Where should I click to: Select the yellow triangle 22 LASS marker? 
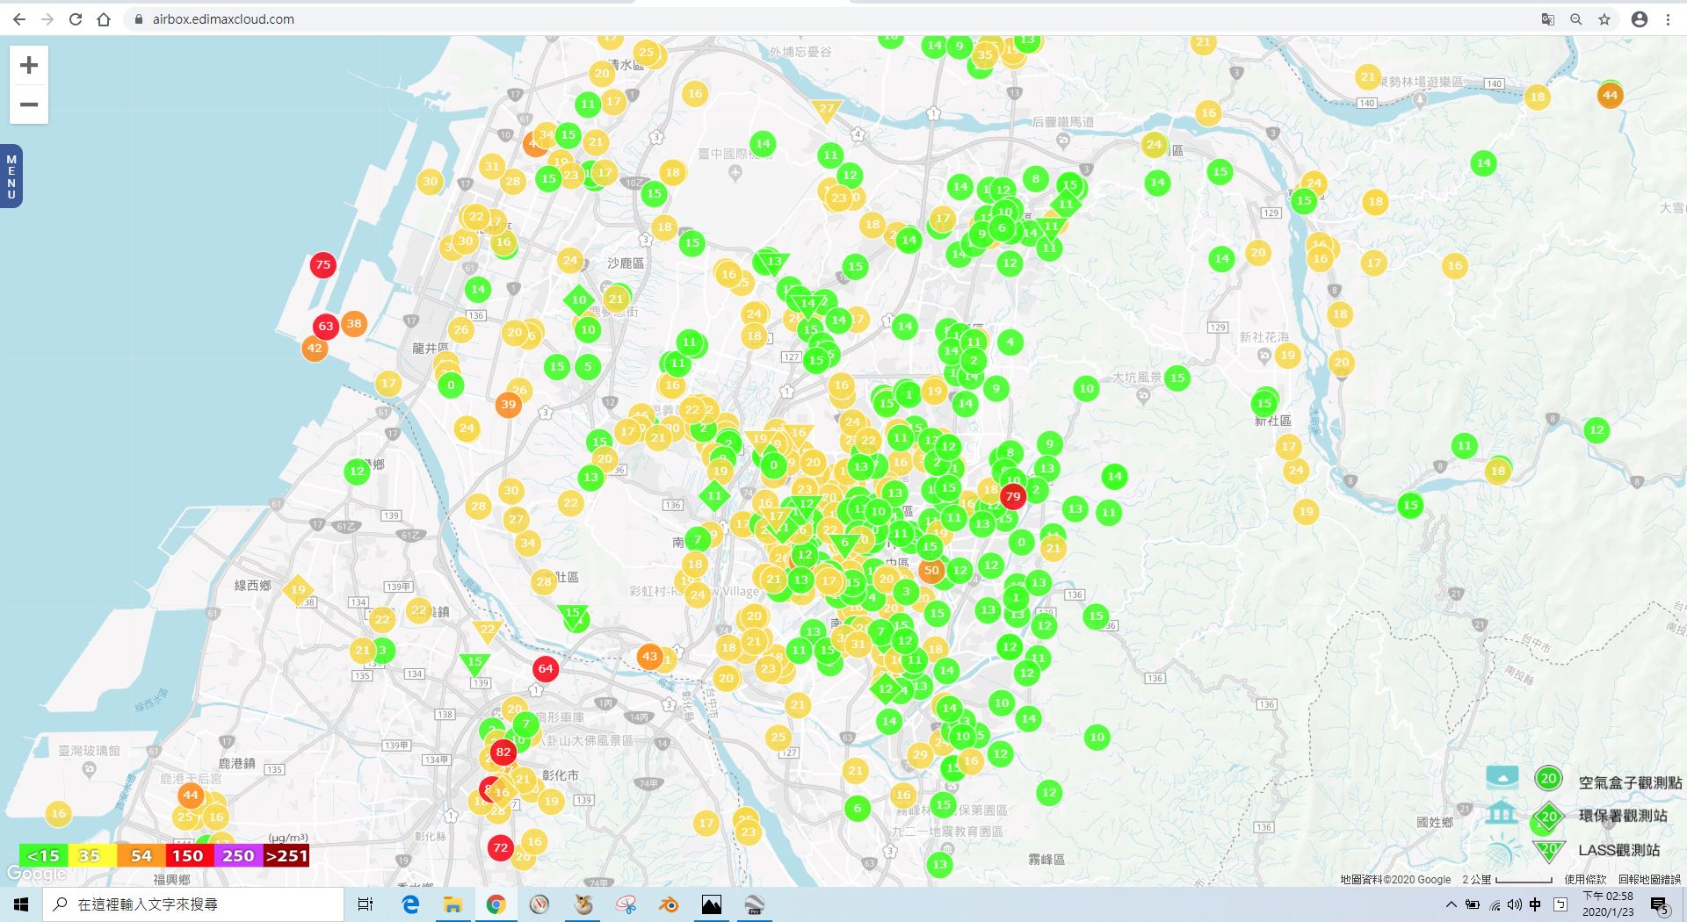coord(488,630)
